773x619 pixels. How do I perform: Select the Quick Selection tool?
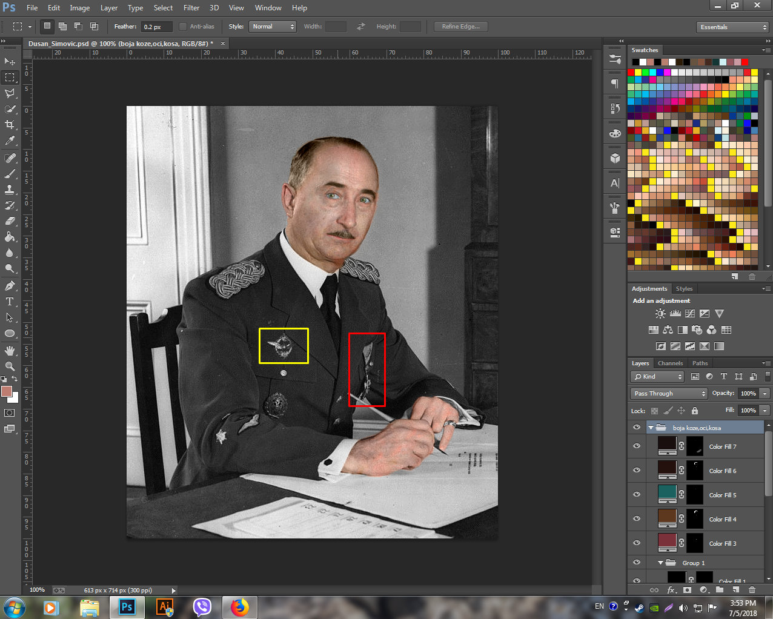(10, 109)
